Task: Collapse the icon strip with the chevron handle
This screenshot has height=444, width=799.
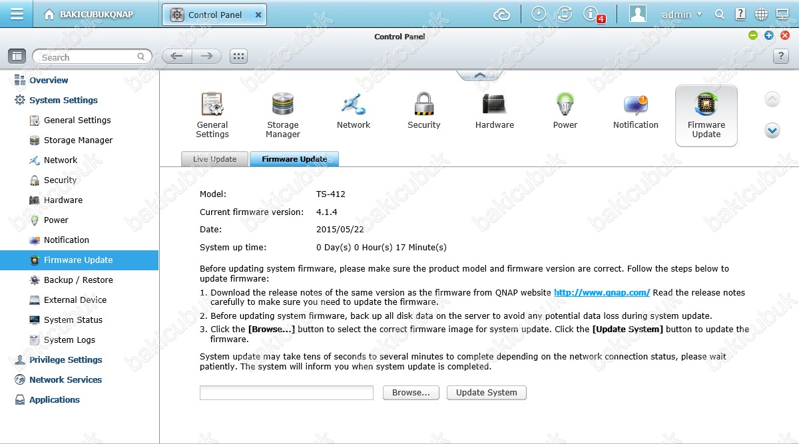Action: click(x=479, y=75)
